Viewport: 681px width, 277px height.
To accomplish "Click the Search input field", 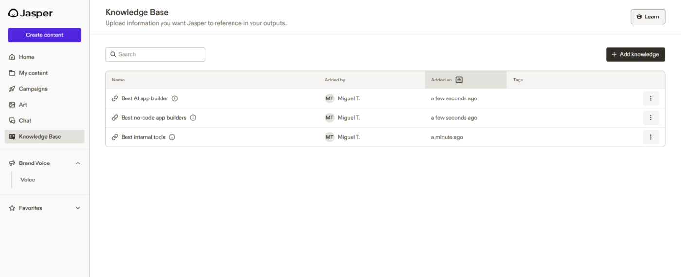I will click(x=155, y=54).
